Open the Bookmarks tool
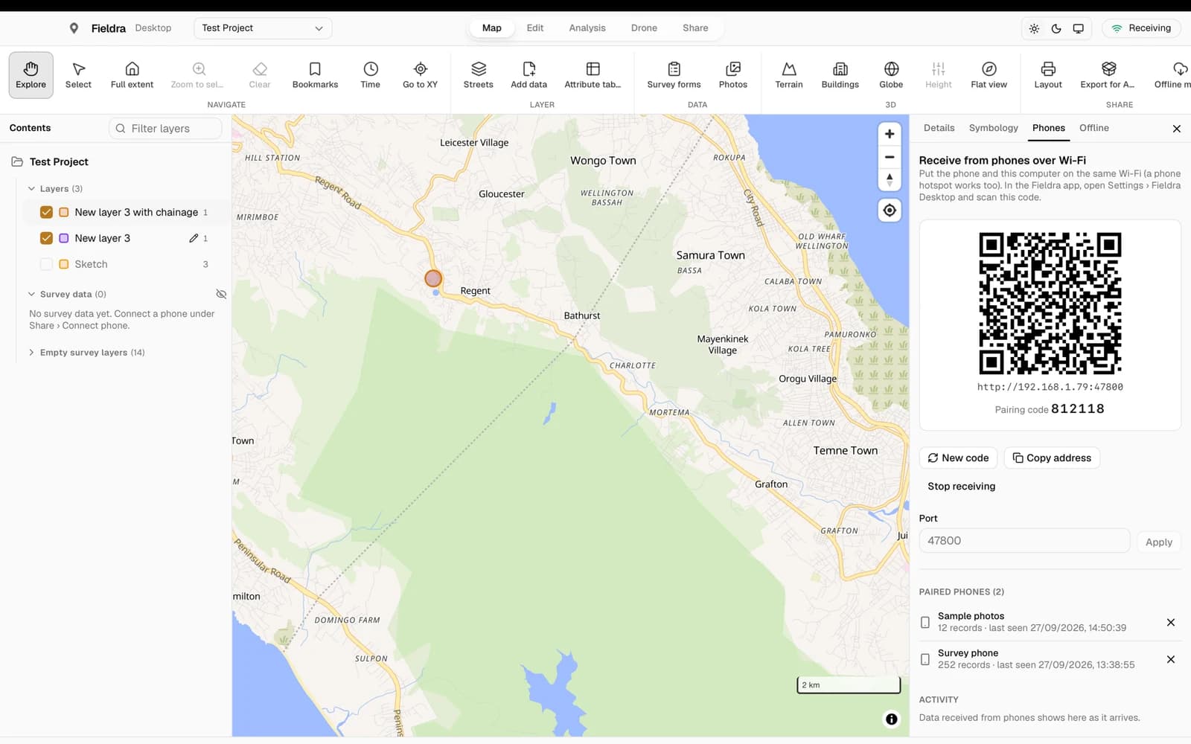 click(x=315, y=75)
